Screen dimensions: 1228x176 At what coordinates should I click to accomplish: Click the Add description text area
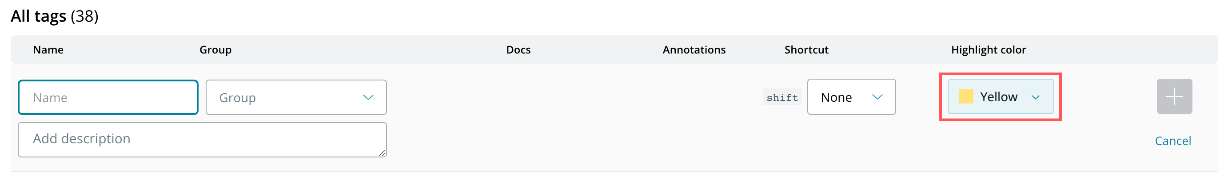pos(202,139)
